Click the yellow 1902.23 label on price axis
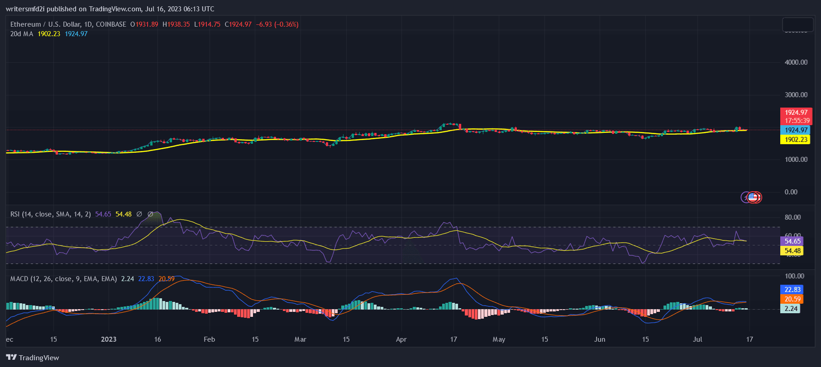Screen dimensions: 821x367 click(796, 140)
